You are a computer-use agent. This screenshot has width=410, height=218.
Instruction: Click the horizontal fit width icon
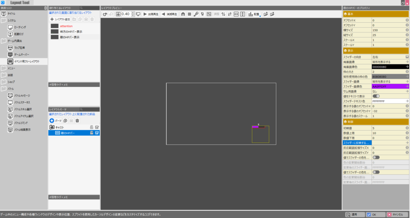(x=236, y=14)
